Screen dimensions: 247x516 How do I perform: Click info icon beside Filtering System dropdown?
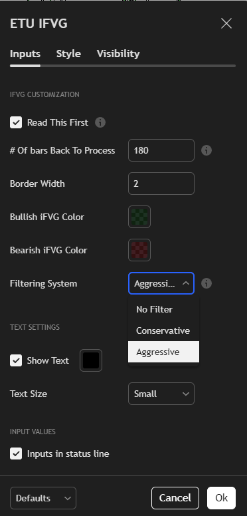pyautogui.click(x=206, y=283)
